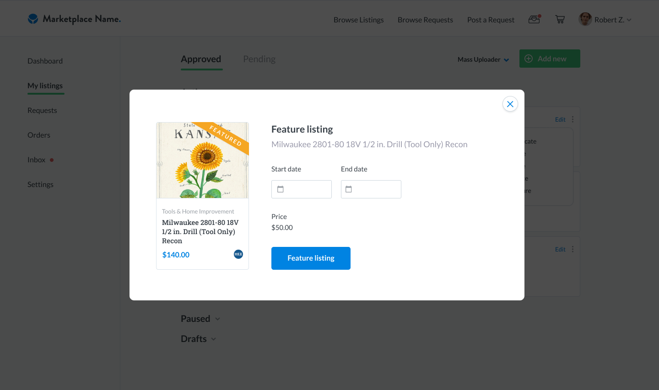The height and width of the screenshot is (390, 659).
Task: Click Browse Listings in top navigation
Action: 359,20
